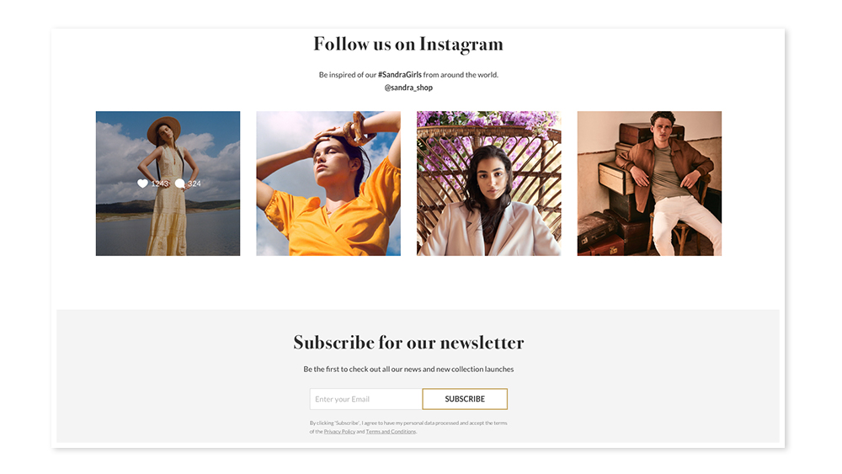Open the photo of woman in orange blouse

(x=328, y=184)
